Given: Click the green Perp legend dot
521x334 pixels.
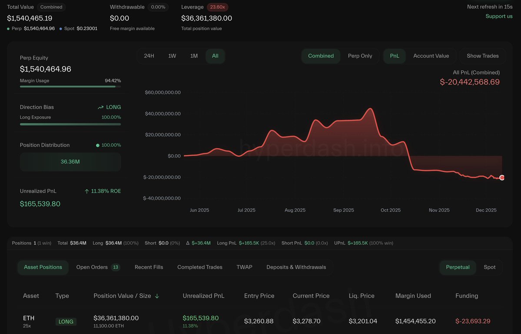Looking at the screenshot, I should pos(8,29).
